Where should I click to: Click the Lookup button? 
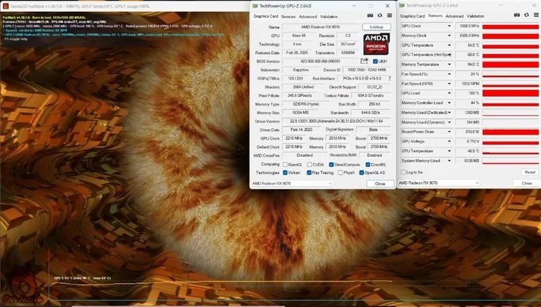pos(377,27)
